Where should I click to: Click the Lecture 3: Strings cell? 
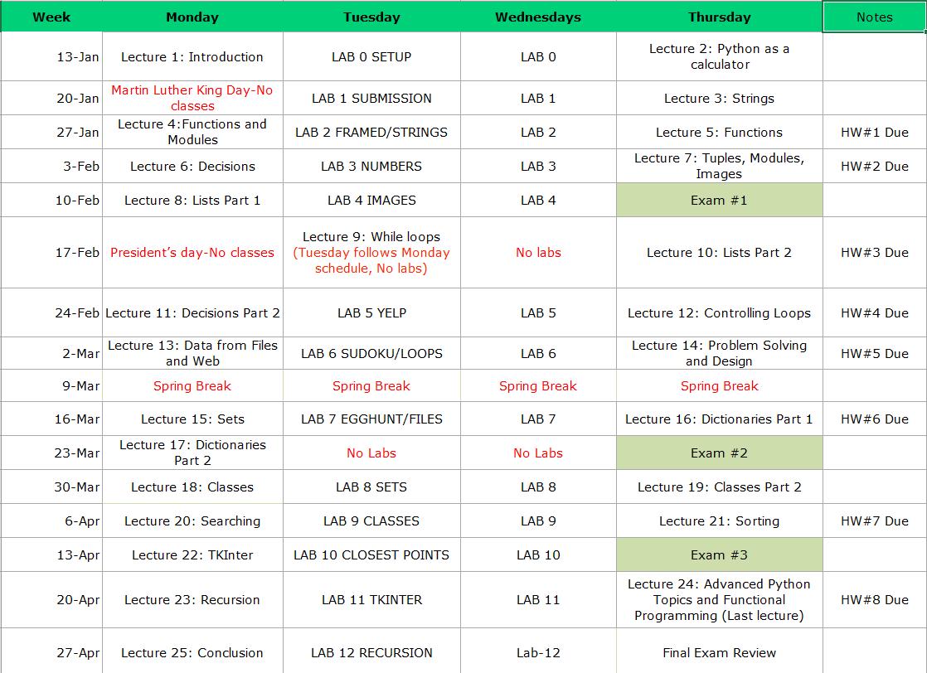[720, 98]
